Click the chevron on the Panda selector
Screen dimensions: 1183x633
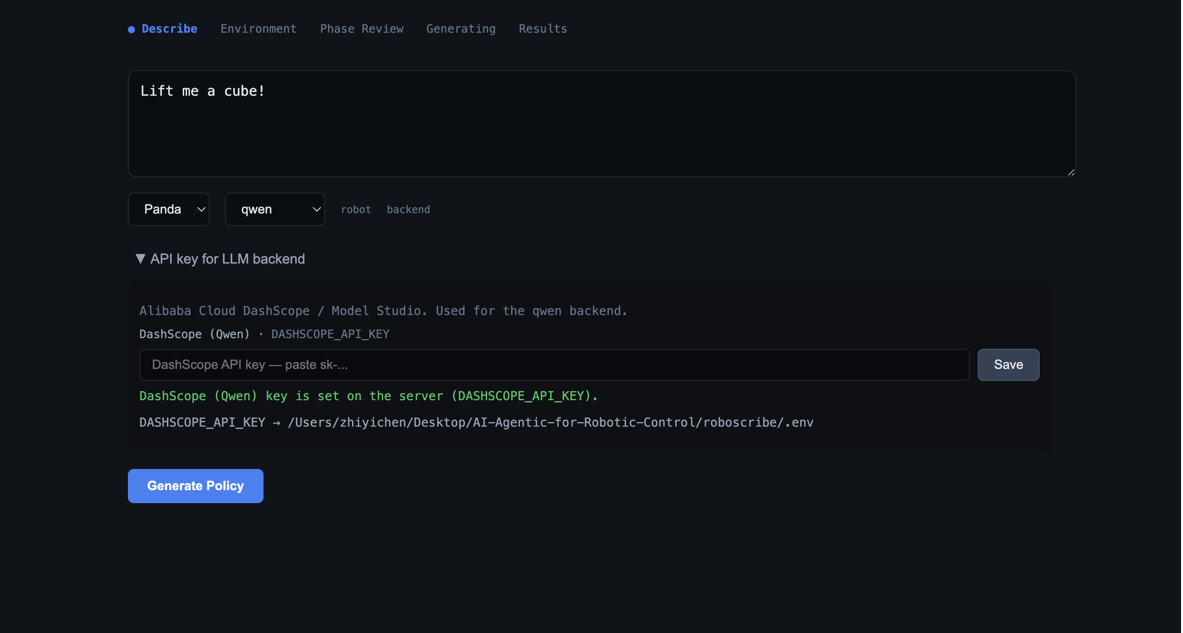coord(200,209)
